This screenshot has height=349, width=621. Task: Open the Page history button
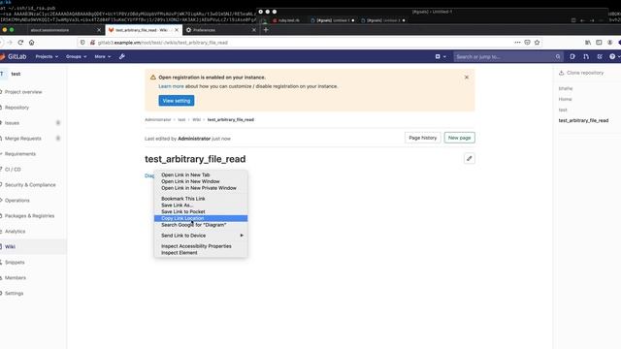point(423,138)
